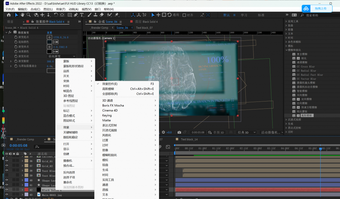Select the Brush tool
Image resolution: width=340 pixels, height=199 pixels.
89,15
